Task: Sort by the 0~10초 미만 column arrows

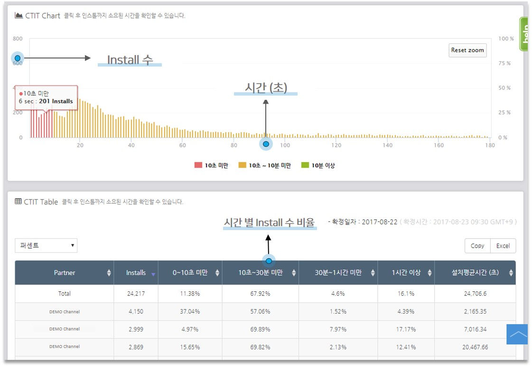Action: click(x=217, y=272)
